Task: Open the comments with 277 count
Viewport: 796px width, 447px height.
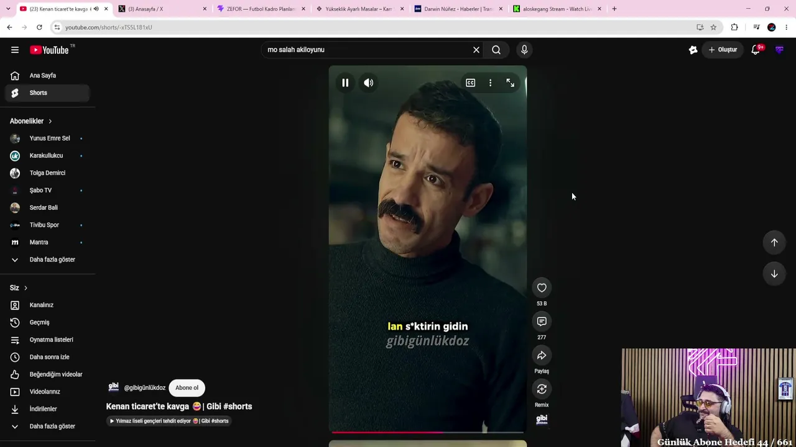Action: coord(542,321)
